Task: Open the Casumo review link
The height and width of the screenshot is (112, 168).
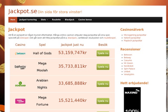Action: click(x=128, y=60)
